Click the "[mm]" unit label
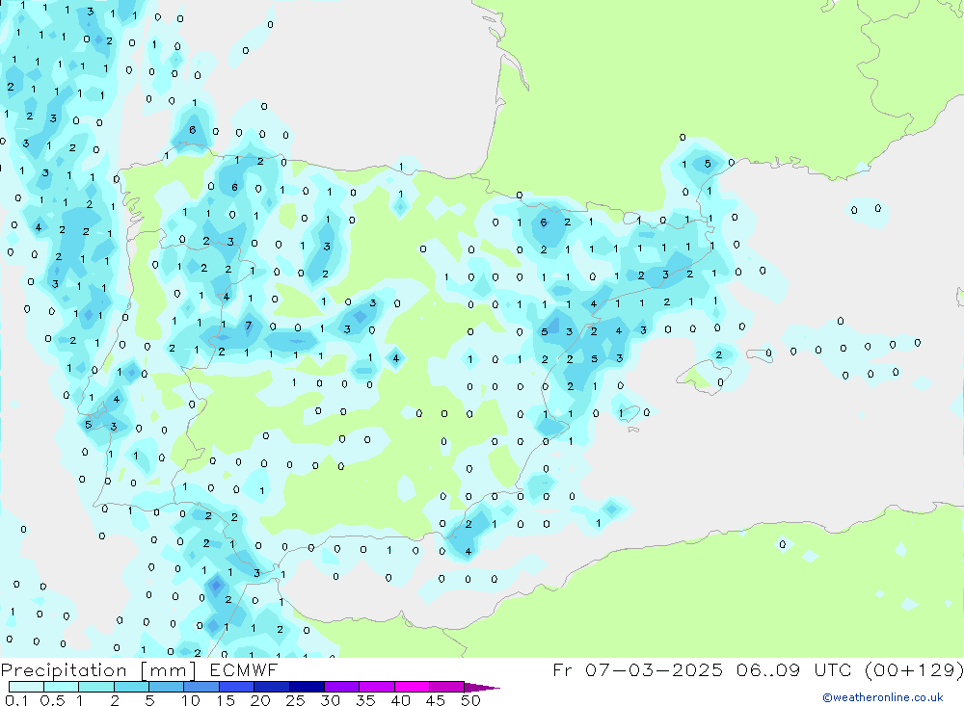The height and width of the screenshot is (706, 964). (x=169, y=670)
